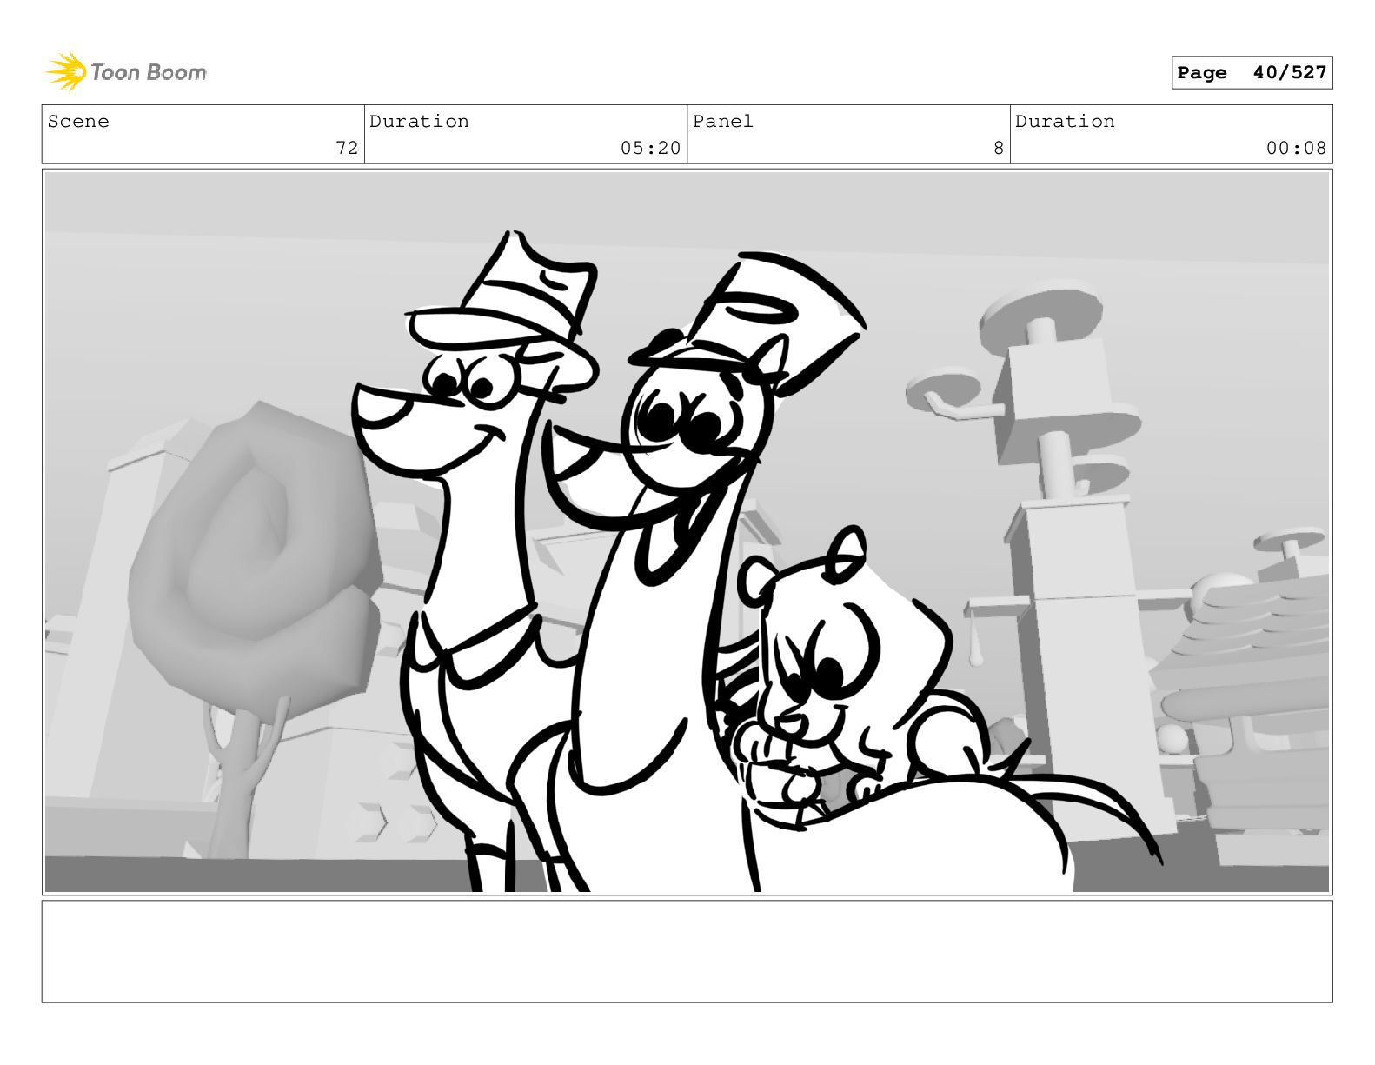Image resolution: width=1375 pixels, height=1065 pixels.
Task: Click scene number 72
Action: 347,148
